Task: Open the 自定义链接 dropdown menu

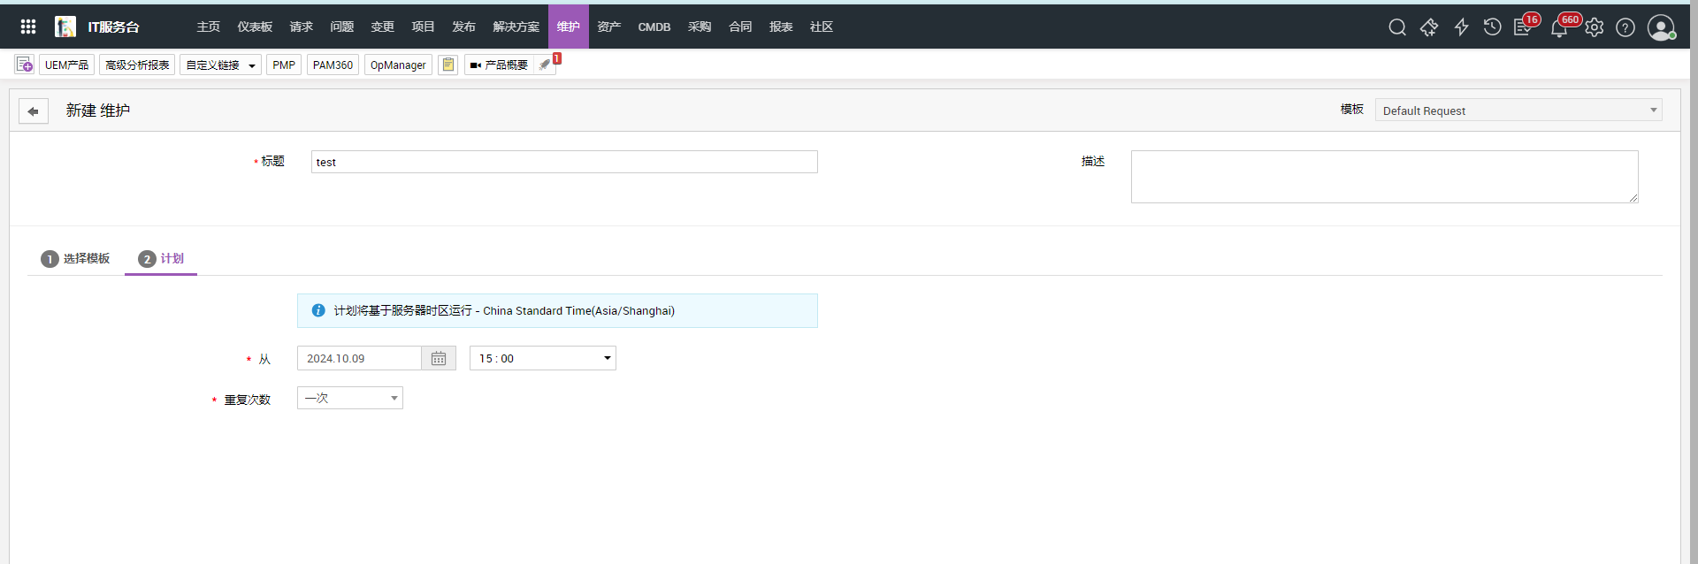Action: tap(220, 65)
